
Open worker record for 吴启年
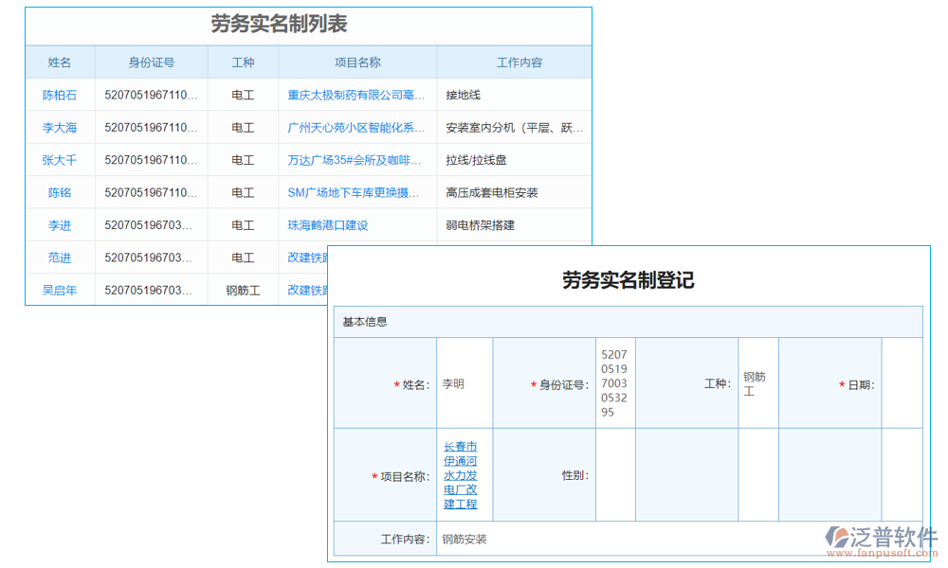(x=60, y=290)
